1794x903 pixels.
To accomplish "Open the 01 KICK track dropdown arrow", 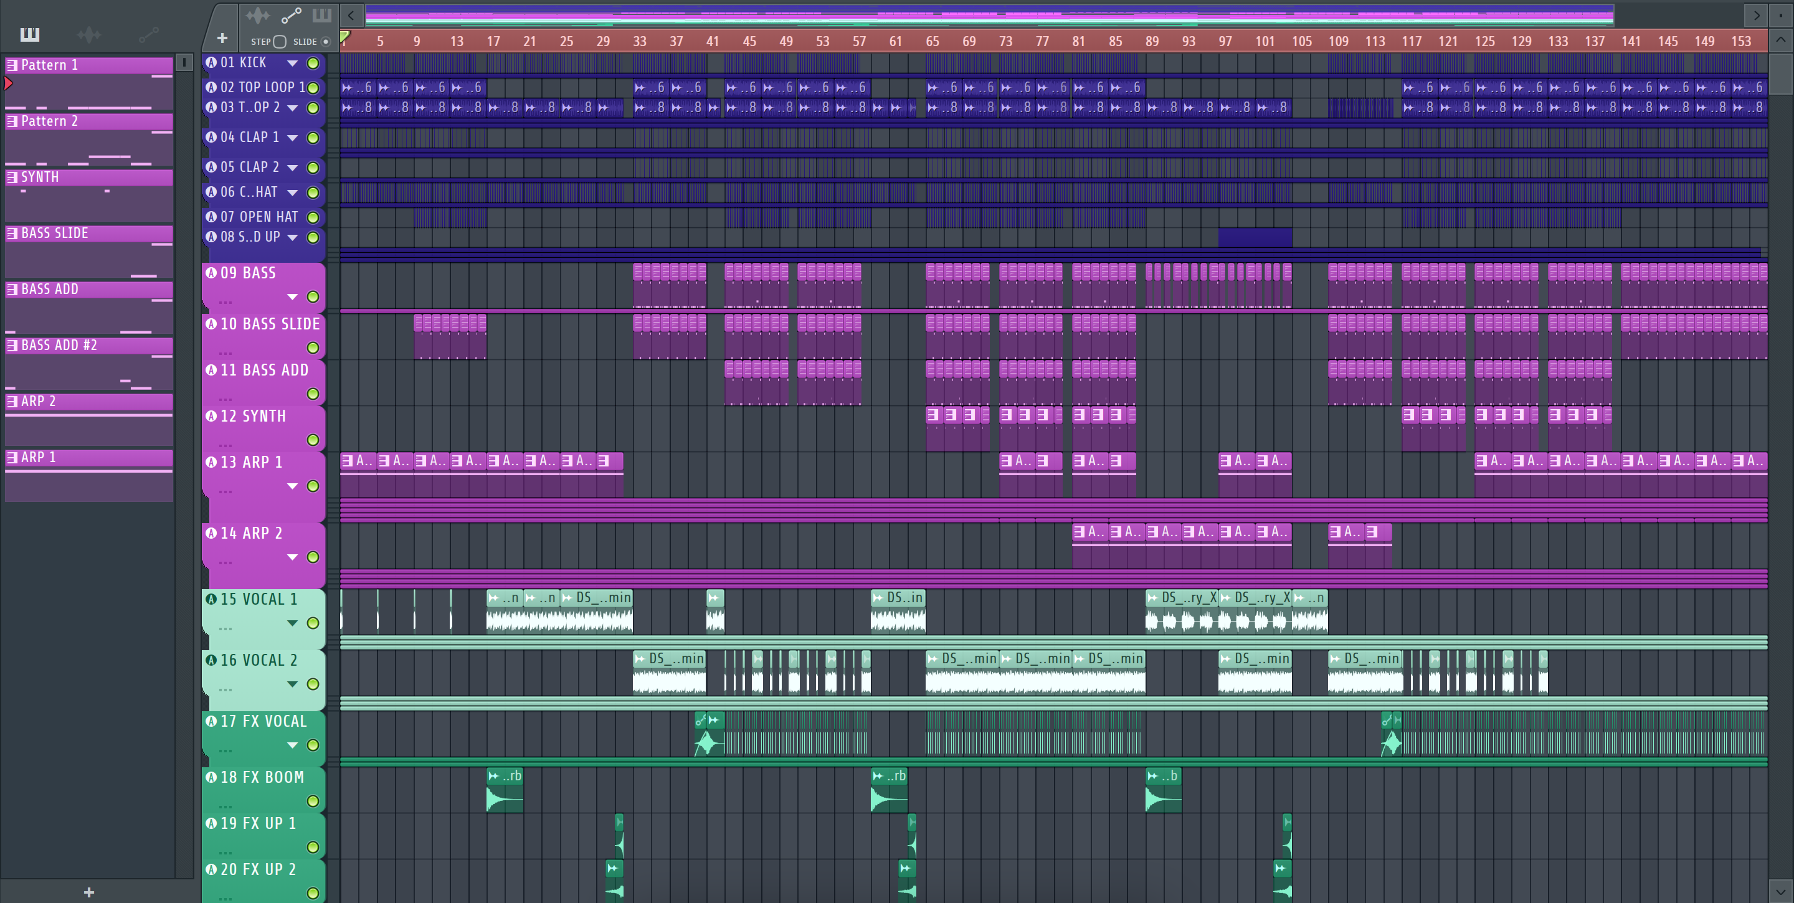I will pos(293,64).
